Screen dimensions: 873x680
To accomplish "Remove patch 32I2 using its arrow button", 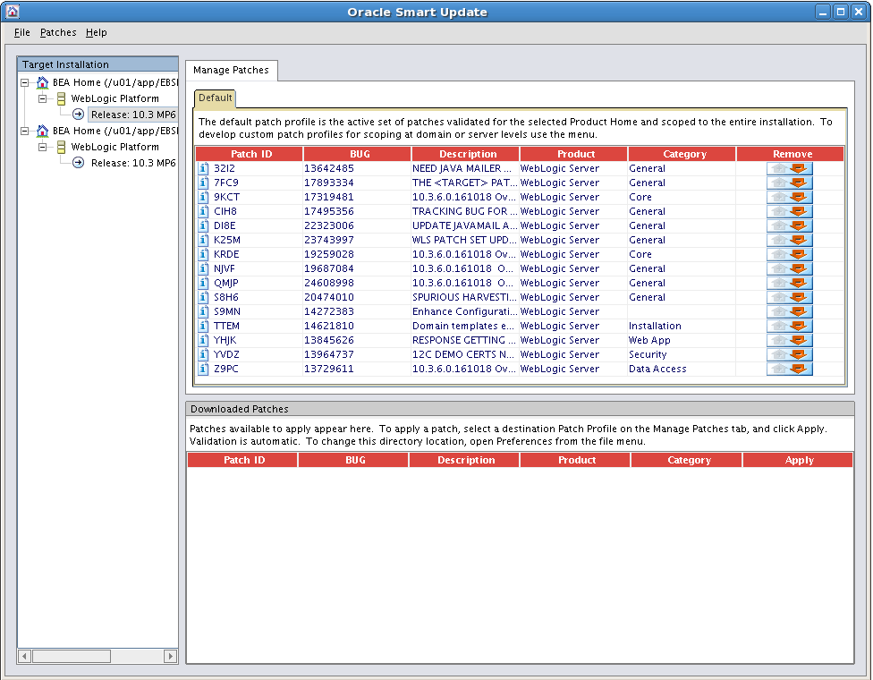I will tap(790, 168).
